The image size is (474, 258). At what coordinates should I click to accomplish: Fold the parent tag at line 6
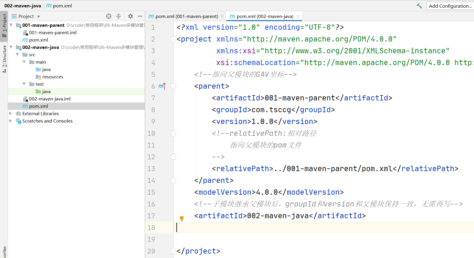click(x=173, y=86)
